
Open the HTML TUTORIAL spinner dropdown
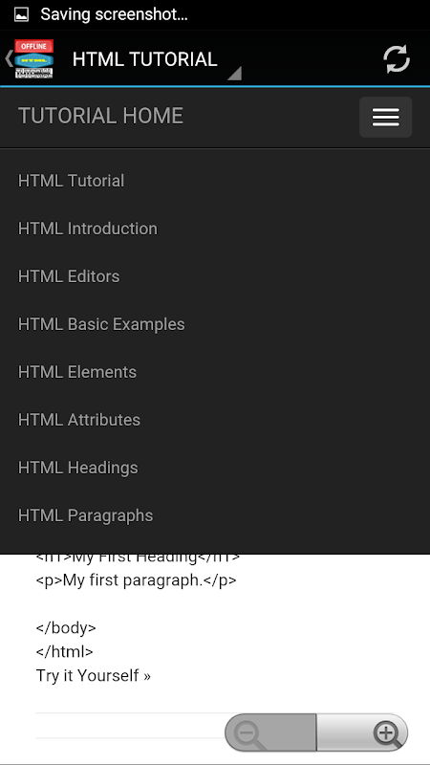(x=156, y=59)
